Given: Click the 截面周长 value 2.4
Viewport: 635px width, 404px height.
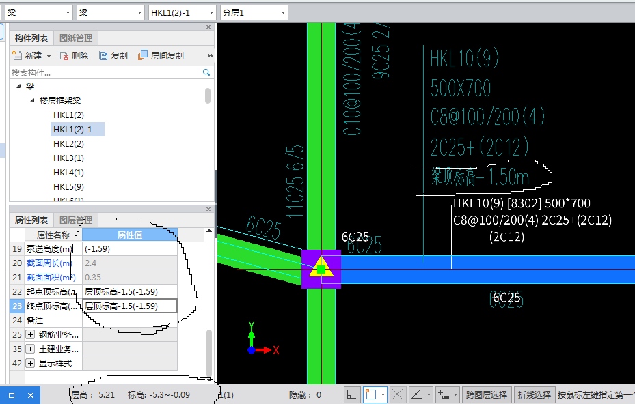Looking at the screenshot, I should tap(130, 263).
